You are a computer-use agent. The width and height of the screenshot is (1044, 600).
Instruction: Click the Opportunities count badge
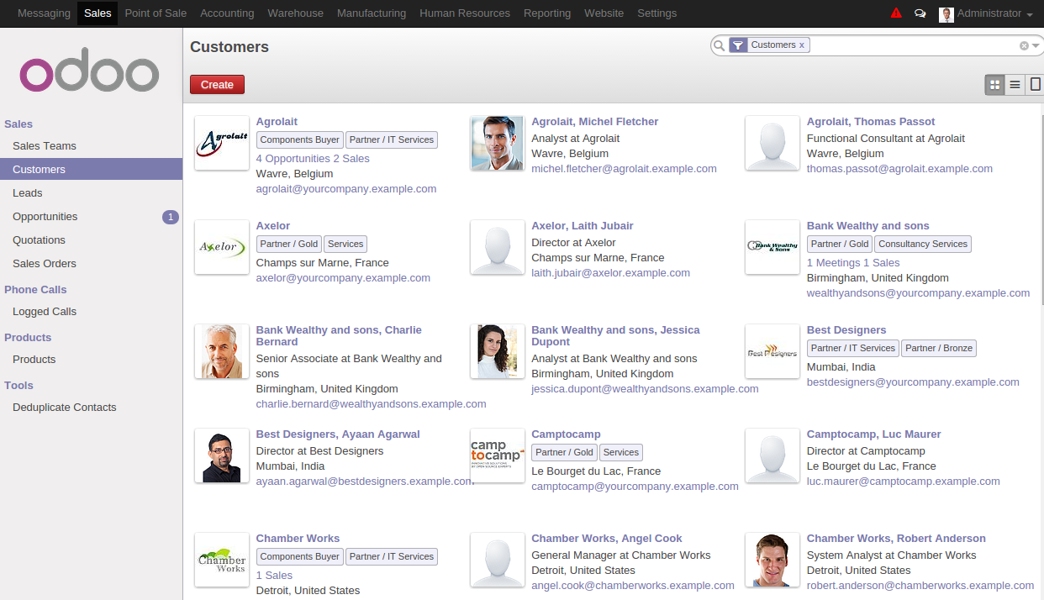tap(171, 217)
